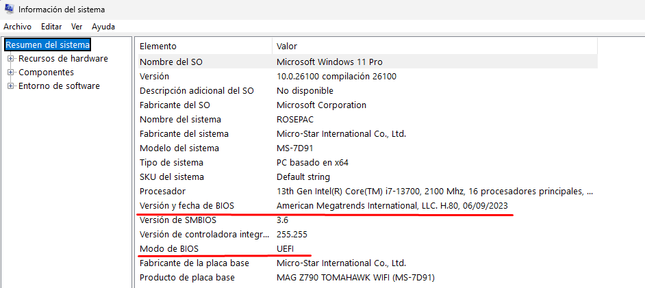Open the Ayuda menu
Viewport: 645px width, 288px height.
coord(103,27)
